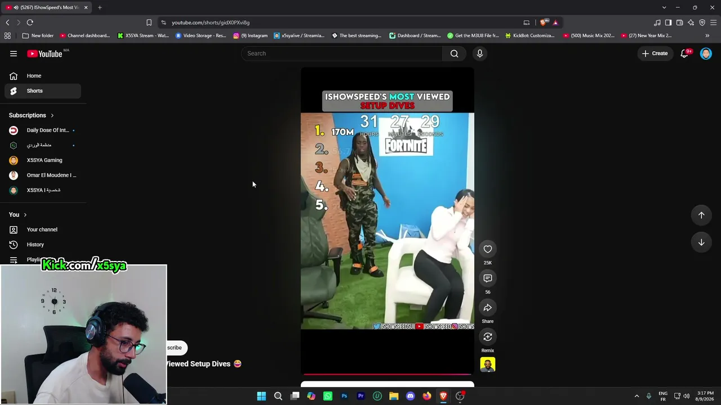Open Omar El Moudene subscription
Viewport: 721px width, 405px height.
43,175
